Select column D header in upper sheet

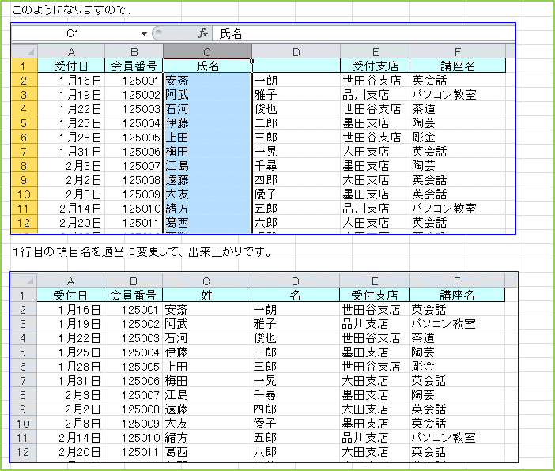pos(296,52)
